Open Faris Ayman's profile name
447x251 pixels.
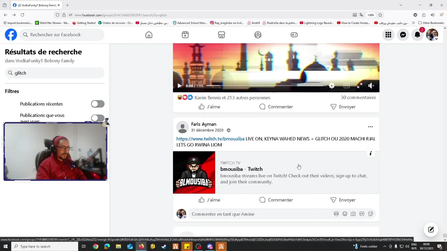pyautogui.click(x=204, y=124)
